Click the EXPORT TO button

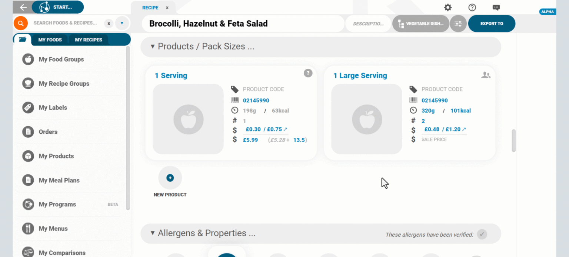click(492, 23)
